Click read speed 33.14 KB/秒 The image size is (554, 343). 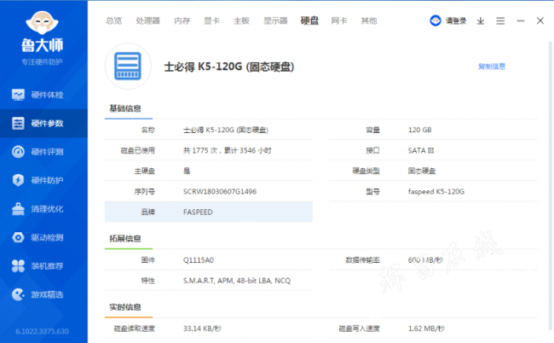(202, 328)
